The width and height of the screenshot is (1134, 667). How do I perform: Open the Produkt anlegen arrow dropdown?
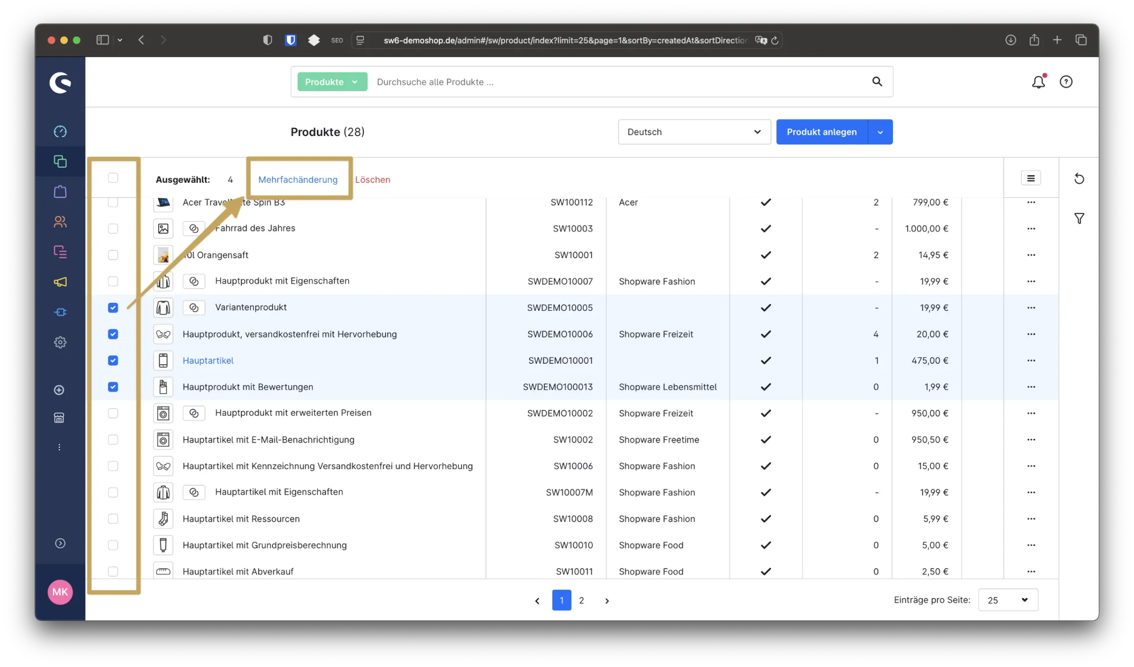pyautogui.click(x=880, y=132)
